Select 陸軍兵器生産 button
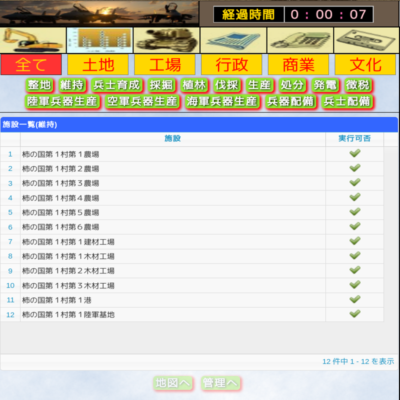Viewport: 400px width, 400px height. pyautogui.click(x=62, y=101)
